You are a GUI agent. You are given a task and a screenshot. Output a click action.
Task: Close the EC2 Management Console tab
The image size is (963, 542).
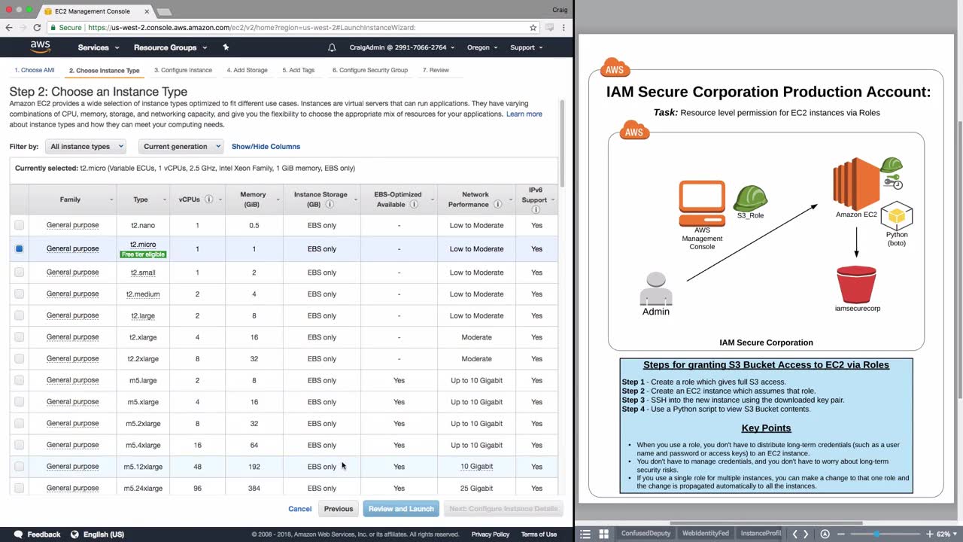(145, 11)
